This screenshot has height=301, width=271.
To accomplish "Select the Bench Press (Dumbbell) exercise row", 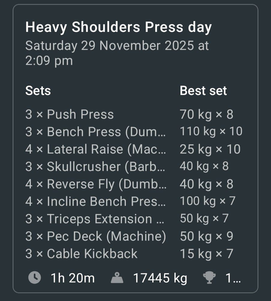I will click(95, 132).
